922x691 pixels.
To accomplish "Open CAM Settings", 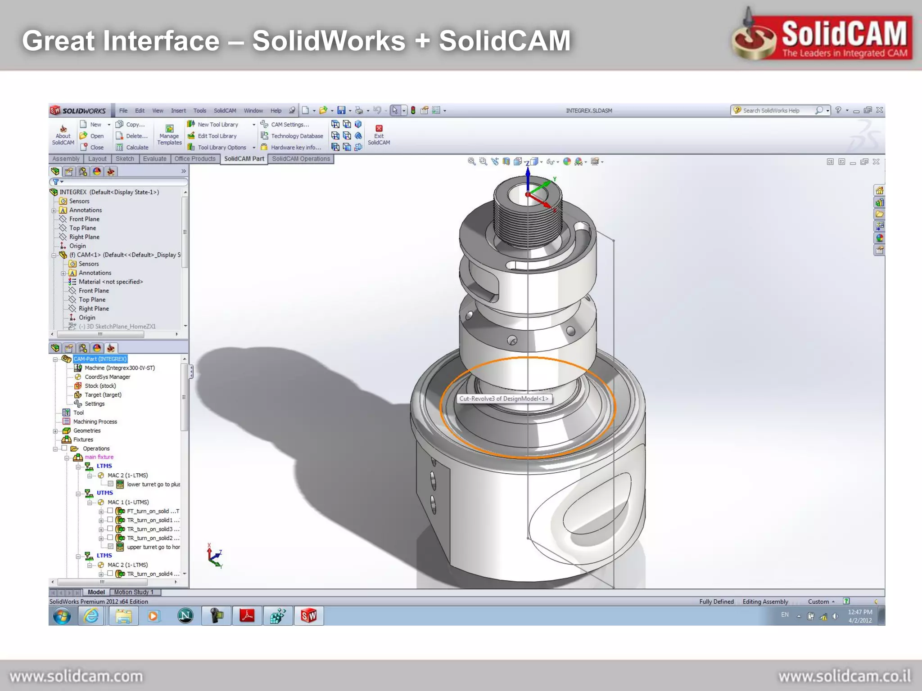I will click(x=285, y=124).
